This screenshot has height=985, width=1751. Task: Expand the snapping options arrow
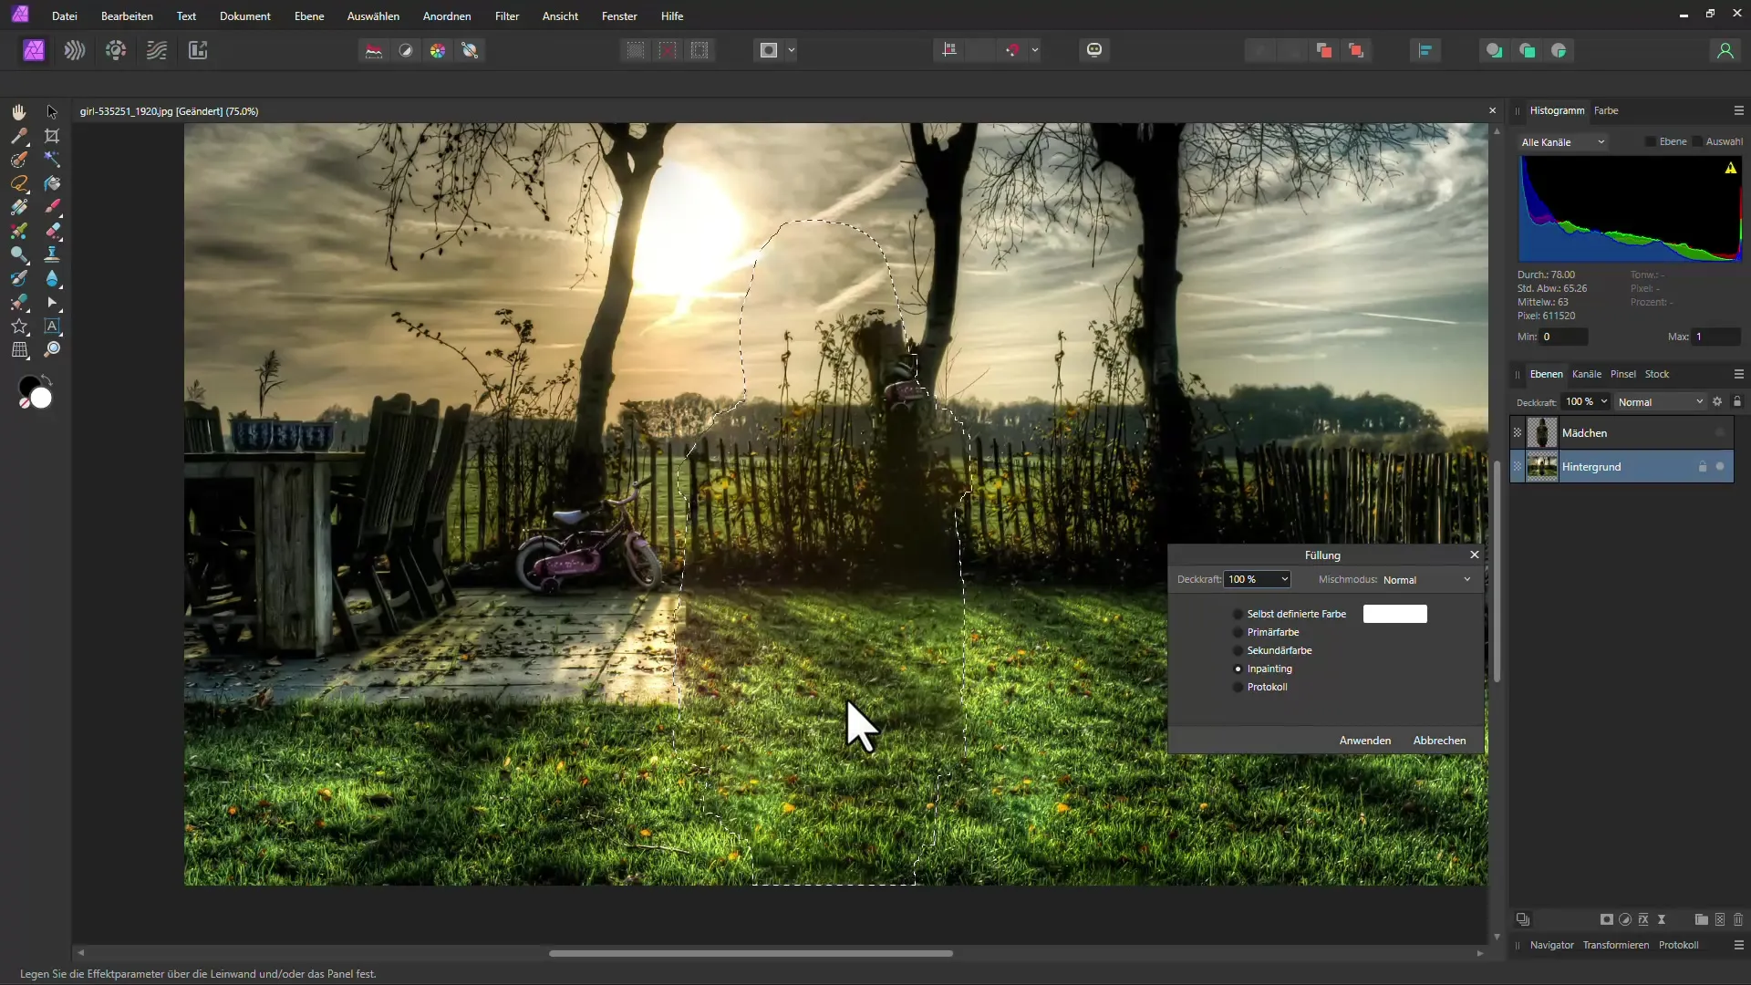[x=1035, y=50]
